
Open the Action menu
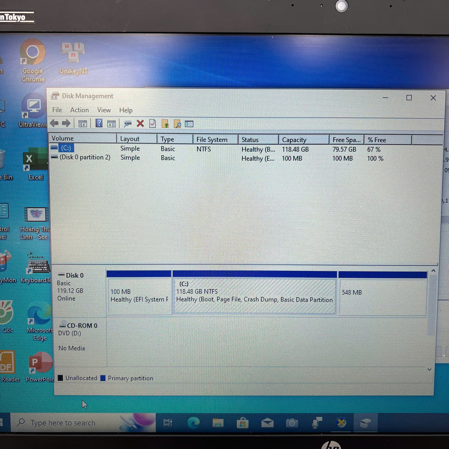(79, 110)
